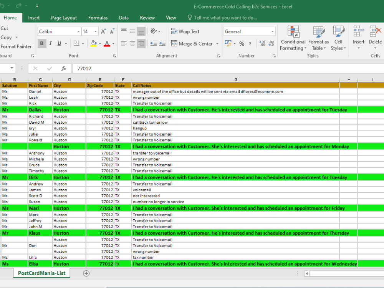Click the Format as Table icon
The image size is (384, 288).
[x=319, y=32]
